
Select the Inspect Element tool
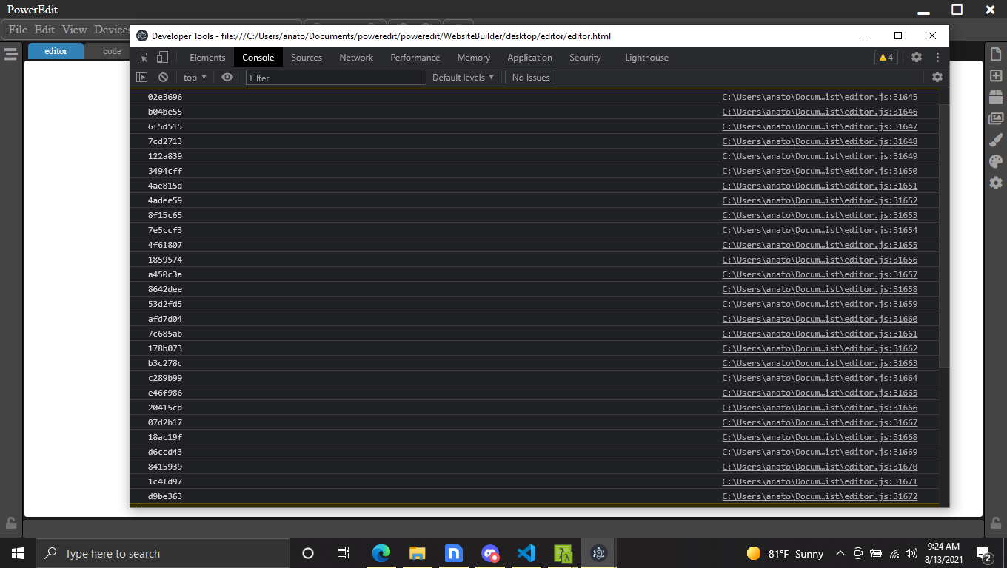pos(141,57)
